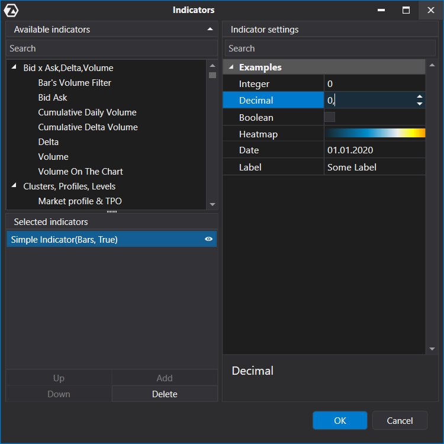Select Simple Indicator(Bars, True) row

(x=111, y=239)
